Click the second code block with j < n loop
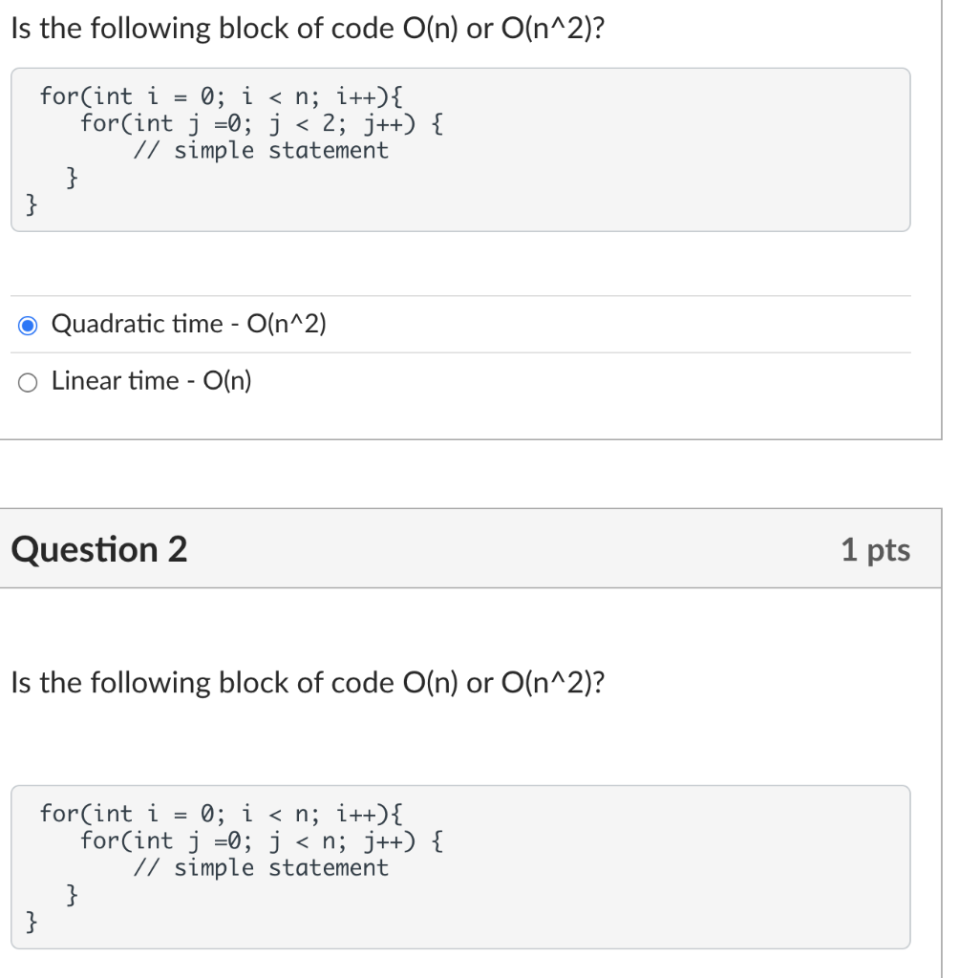Image resolution: width=959 pixels, height=978 pixels. click(458, 866)
